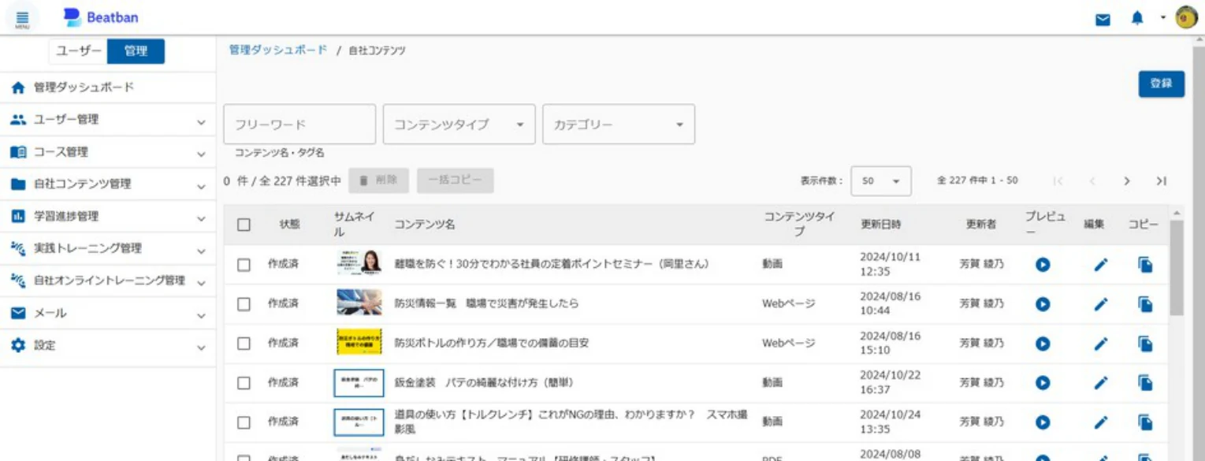Expand the 実践トレーニング管理 sidebar section
The width and height of the screenshot is (1205, 461).
tap(108, 249)
